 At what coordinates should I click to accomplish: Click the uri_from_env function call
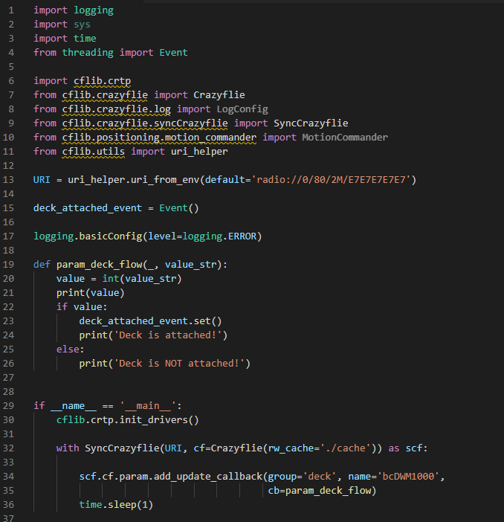tap(159, 180)
